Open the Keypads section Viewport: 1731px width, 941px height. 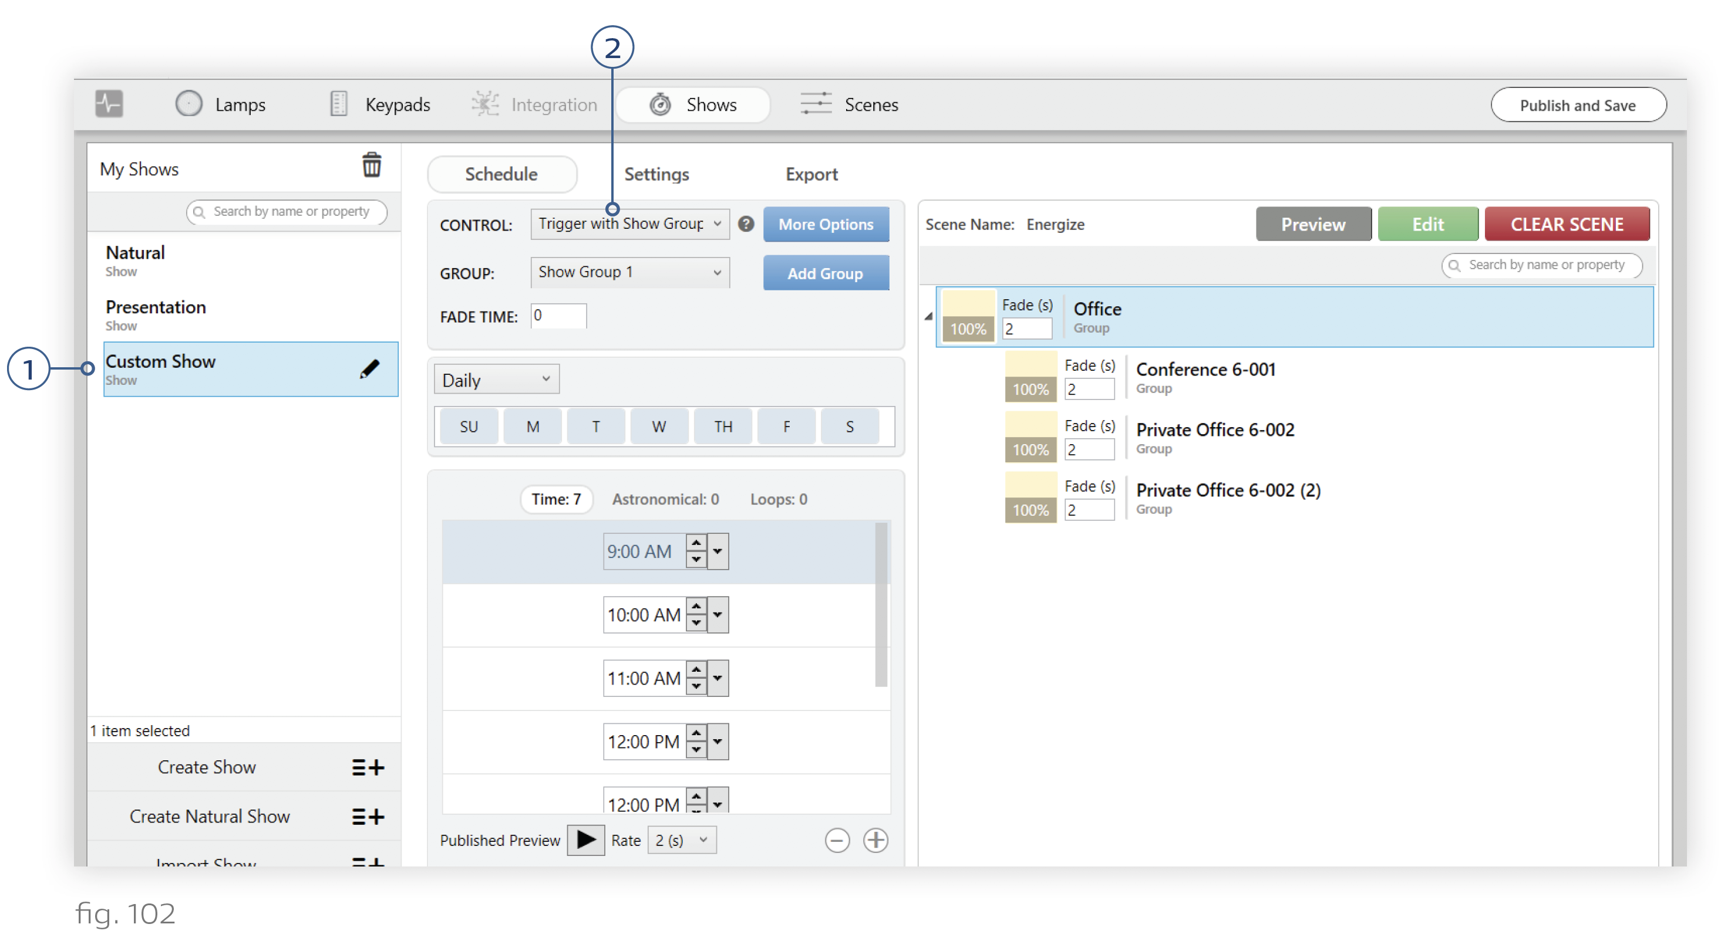(380, 104)
